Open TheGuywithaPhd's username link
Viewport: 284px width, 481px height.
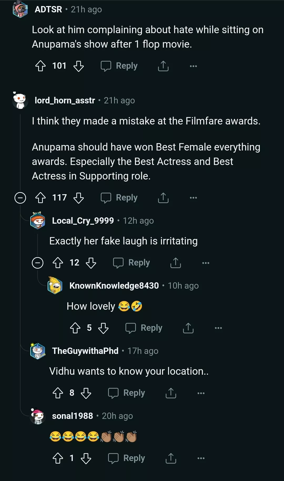coord(85,351)
